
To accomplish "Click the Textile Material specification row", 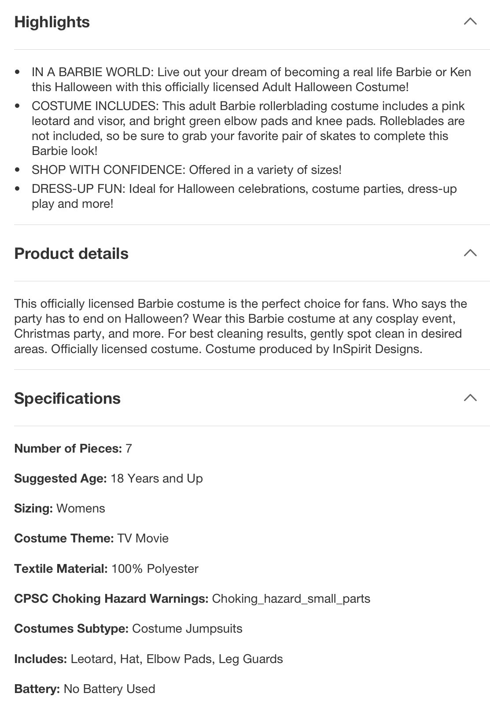I will pos(106,568).
